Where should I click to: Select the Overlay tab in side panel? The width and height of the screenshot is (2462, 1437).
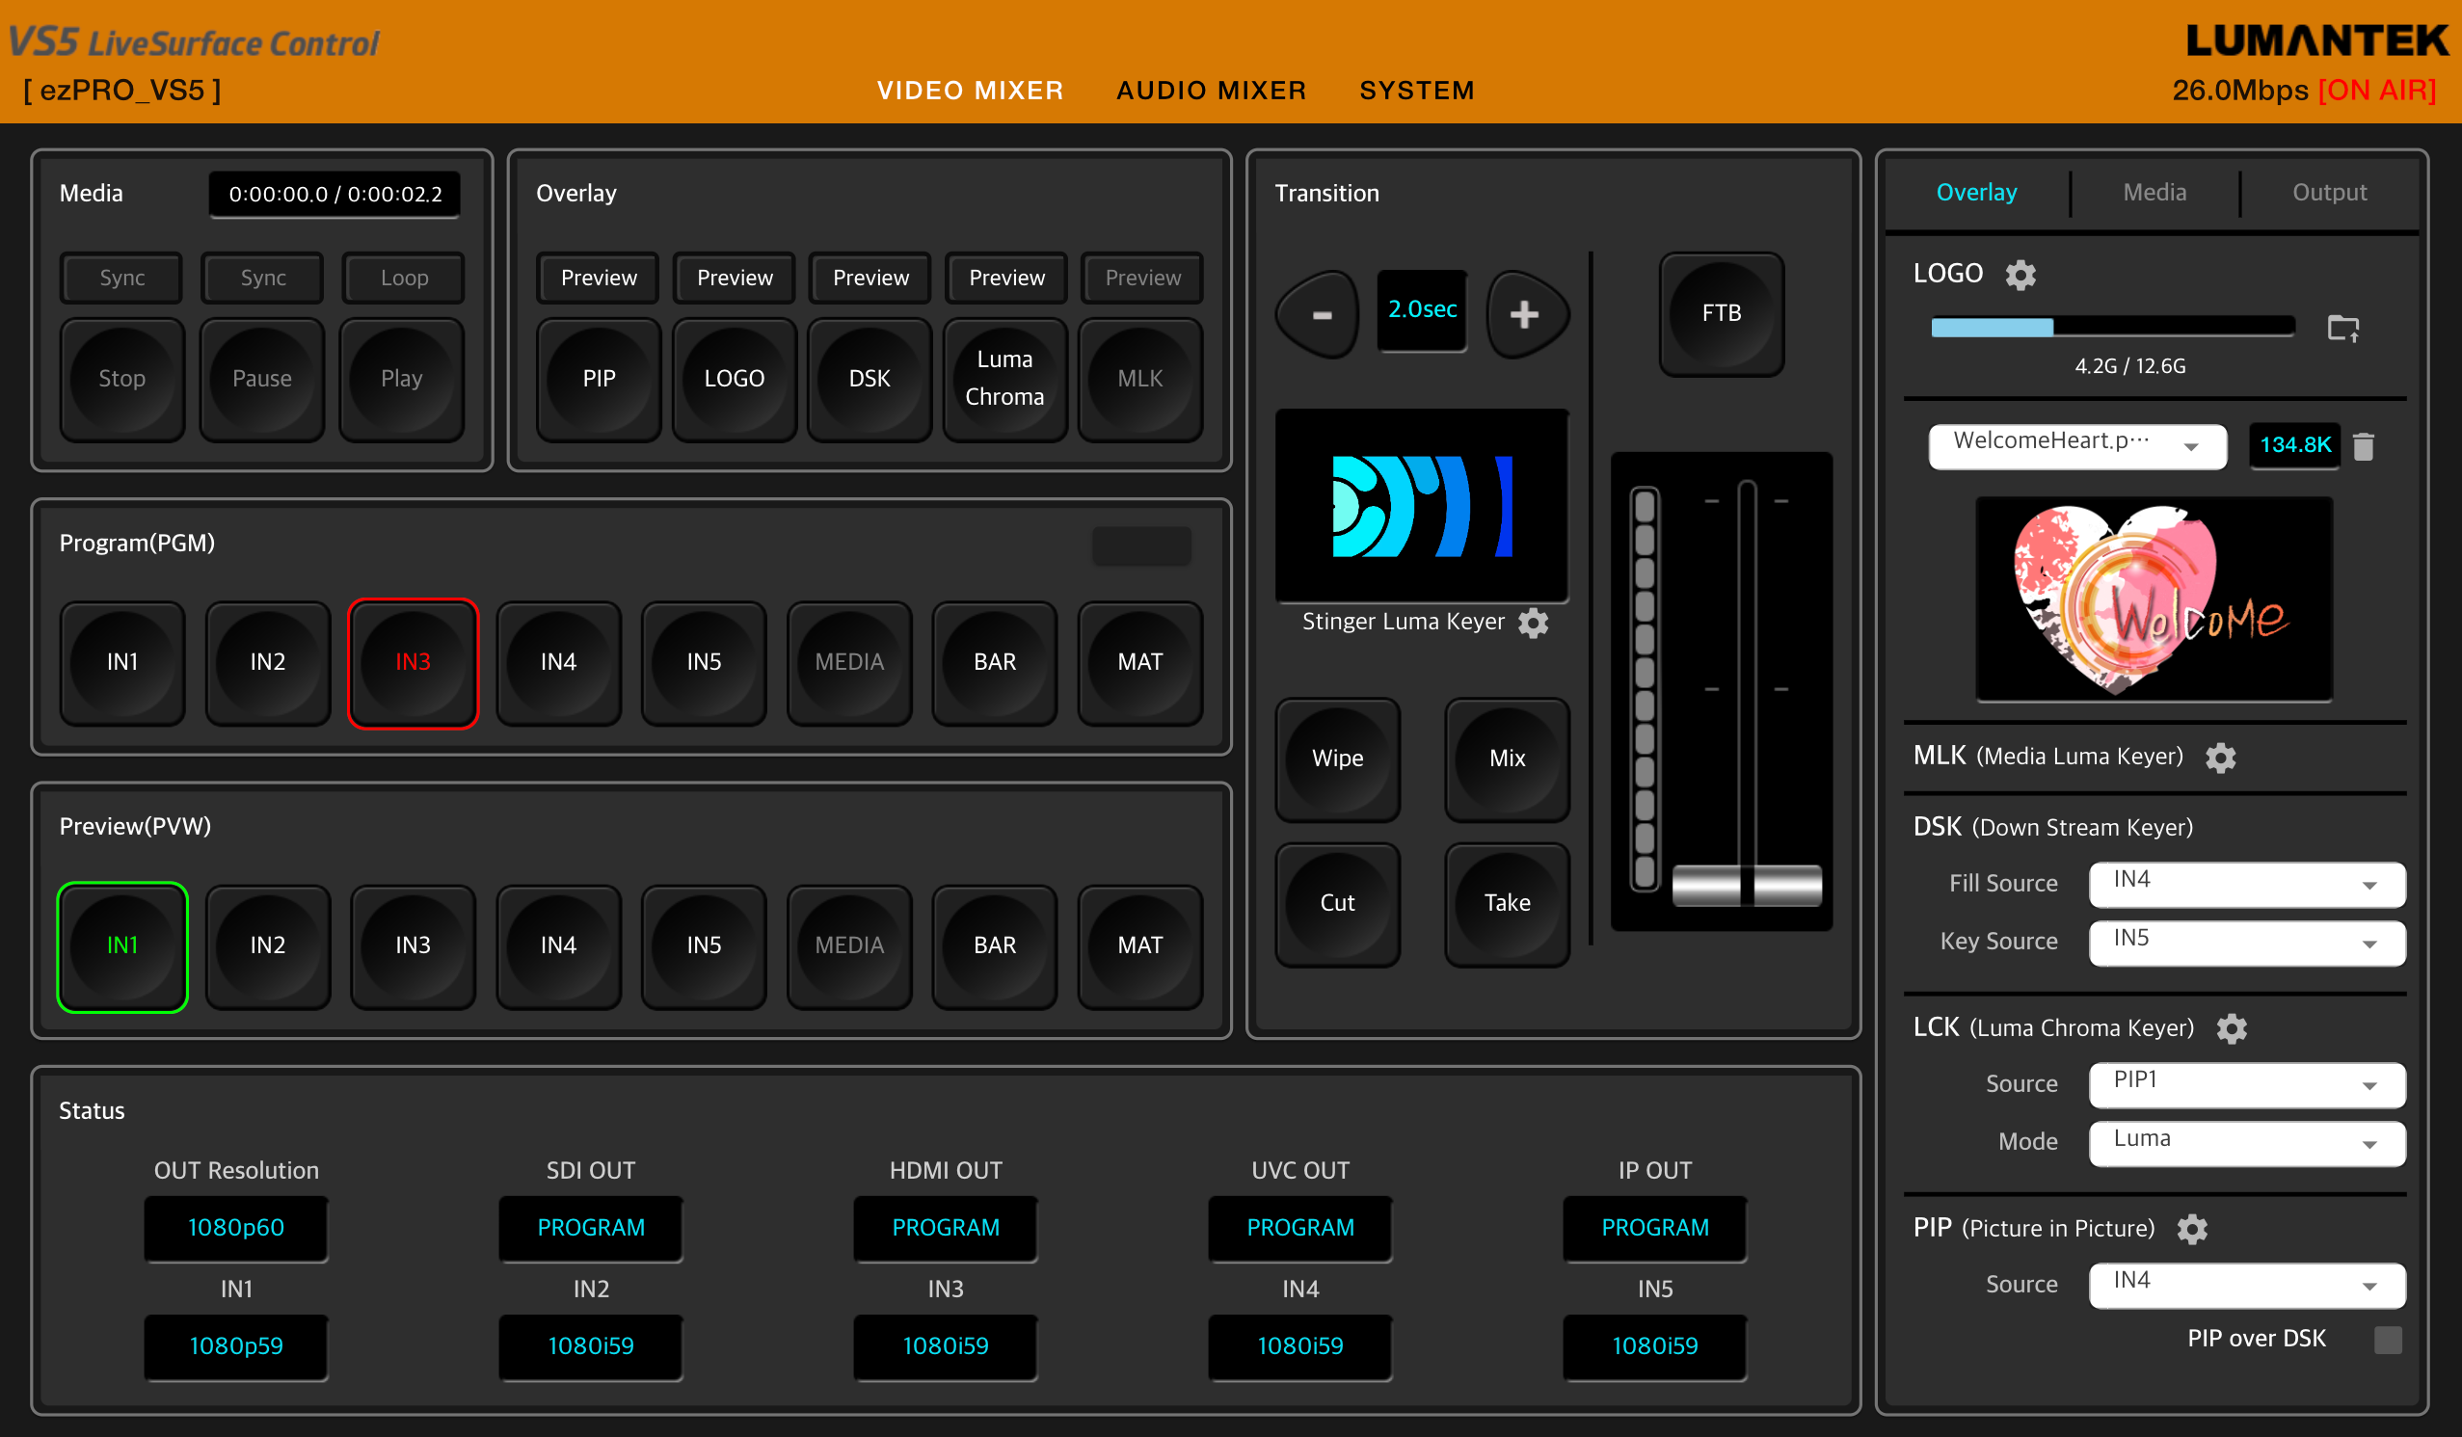(1975, 193)
